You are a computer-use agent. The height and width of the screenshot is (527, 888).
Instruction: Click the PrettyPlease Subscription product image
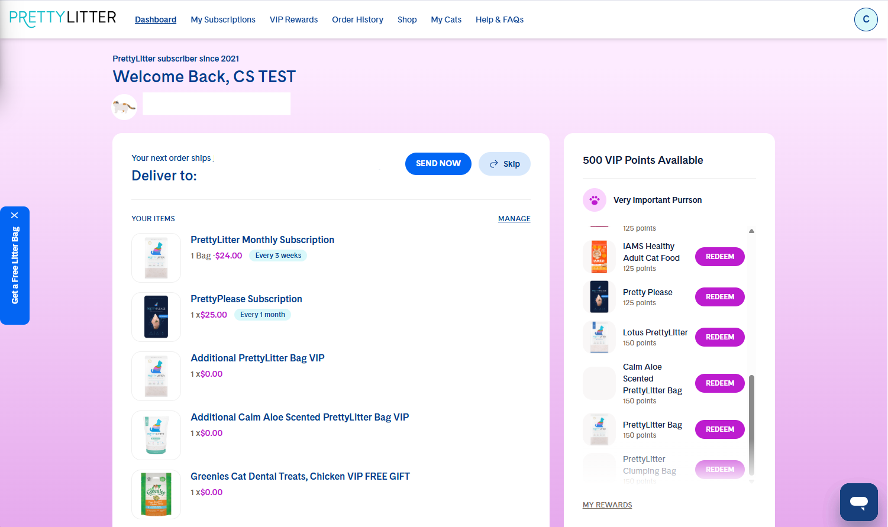tap(156, 317)
